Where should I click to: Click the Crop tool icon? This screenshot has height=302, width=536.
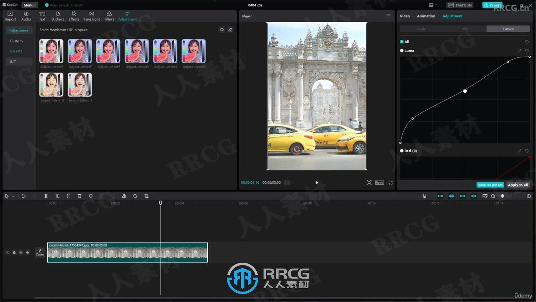147,196
